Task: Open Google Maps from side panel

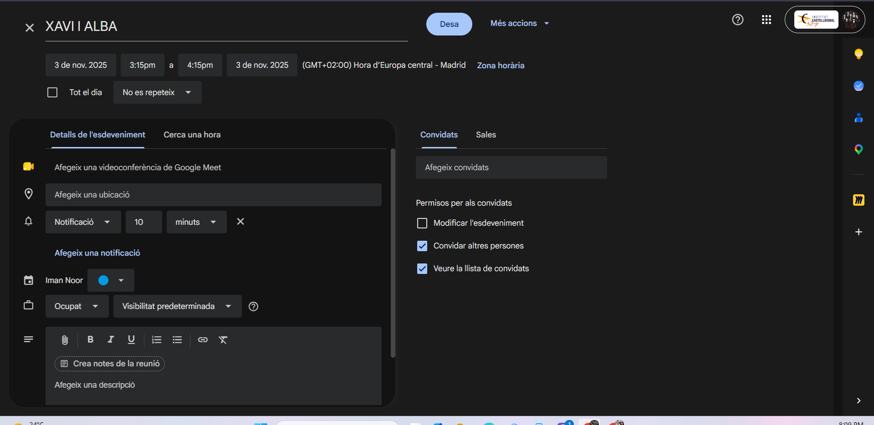Action: click(859, 149)
